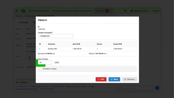Export the offer as Word
This screenshot has height=98, width=174.
[114, 79]
